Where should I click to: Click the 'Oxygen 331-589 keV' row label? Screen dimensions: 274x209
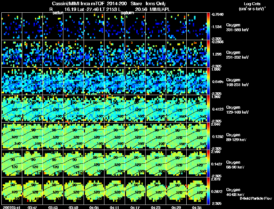[237, 27]
